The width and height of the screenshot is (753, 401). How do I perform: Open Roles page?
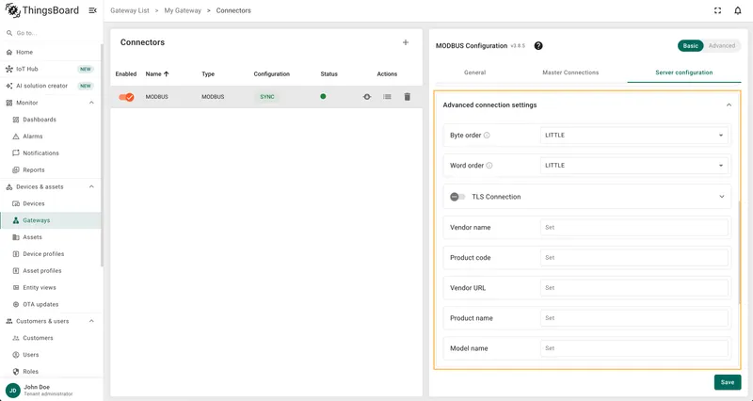coord(51,372)
